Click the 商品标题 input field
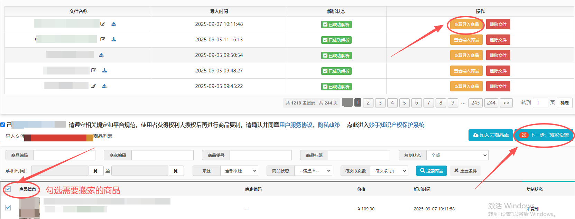 pyautogui.click(x=359, y=156)
